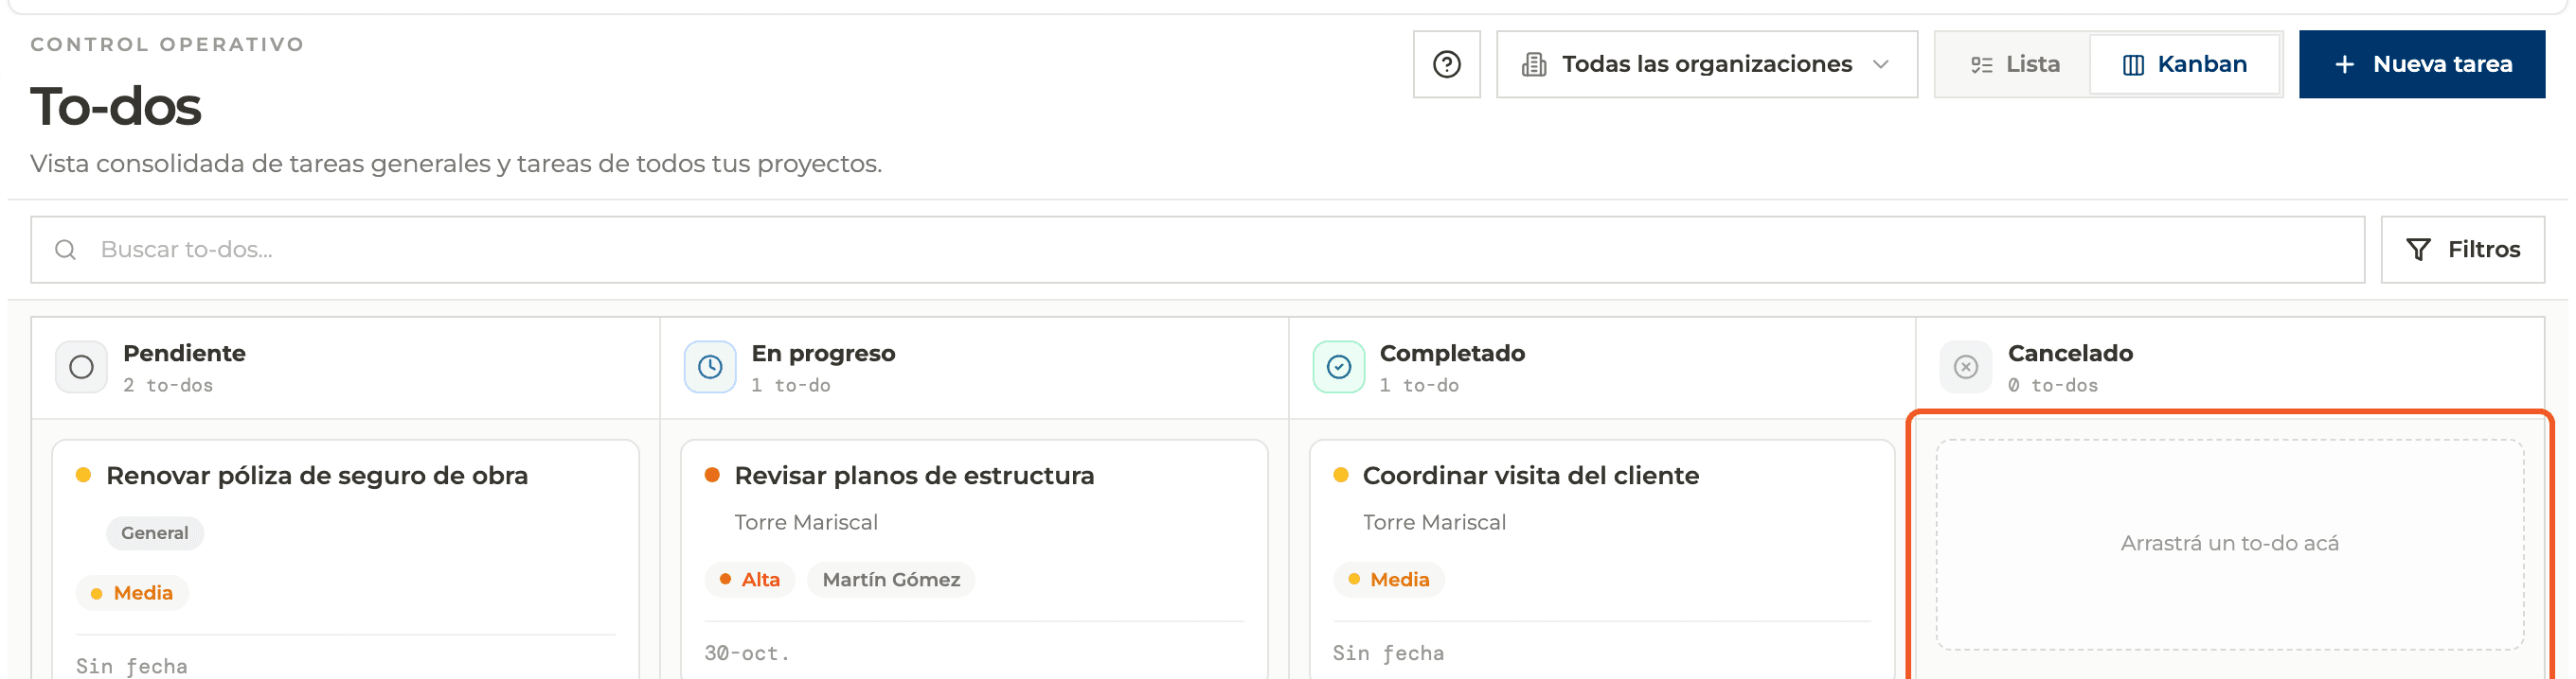The image size is (2576, 679).
Task: Select the En progreso column heading
Action: click(823, 354)
